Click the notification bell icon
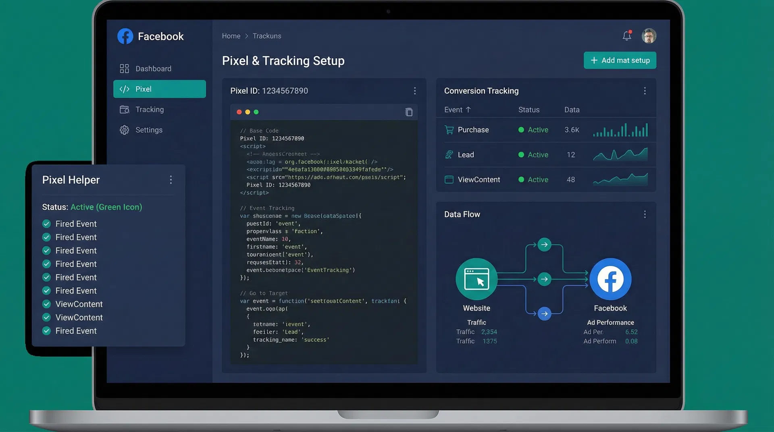The height and width of the screenshot is (432, 774). [x=626, y=36]
